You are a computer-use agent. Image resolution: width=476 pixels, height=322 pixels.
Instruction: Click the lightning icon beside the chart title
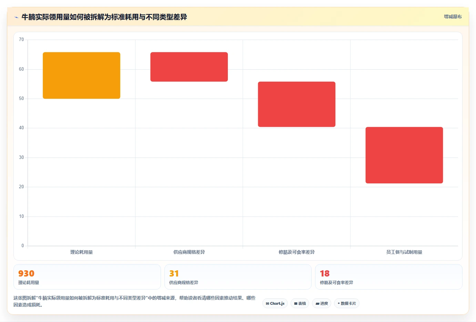16,17
